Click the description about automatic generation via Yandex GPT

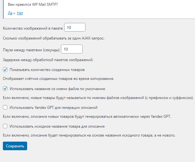point(87,116)
